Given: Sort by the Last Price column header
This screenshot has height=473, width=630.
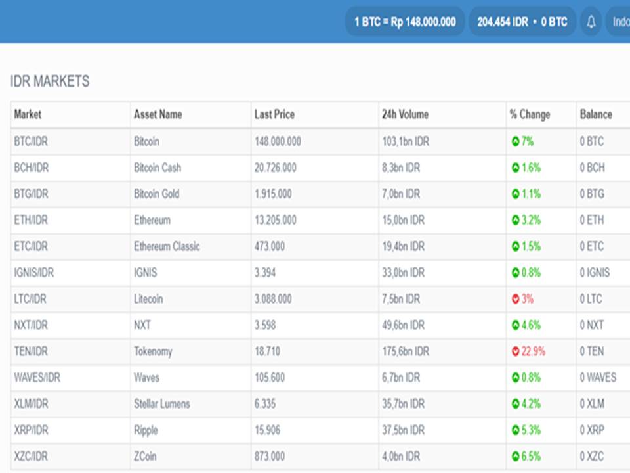Looking at the screenshot, I should click(274, 114).
